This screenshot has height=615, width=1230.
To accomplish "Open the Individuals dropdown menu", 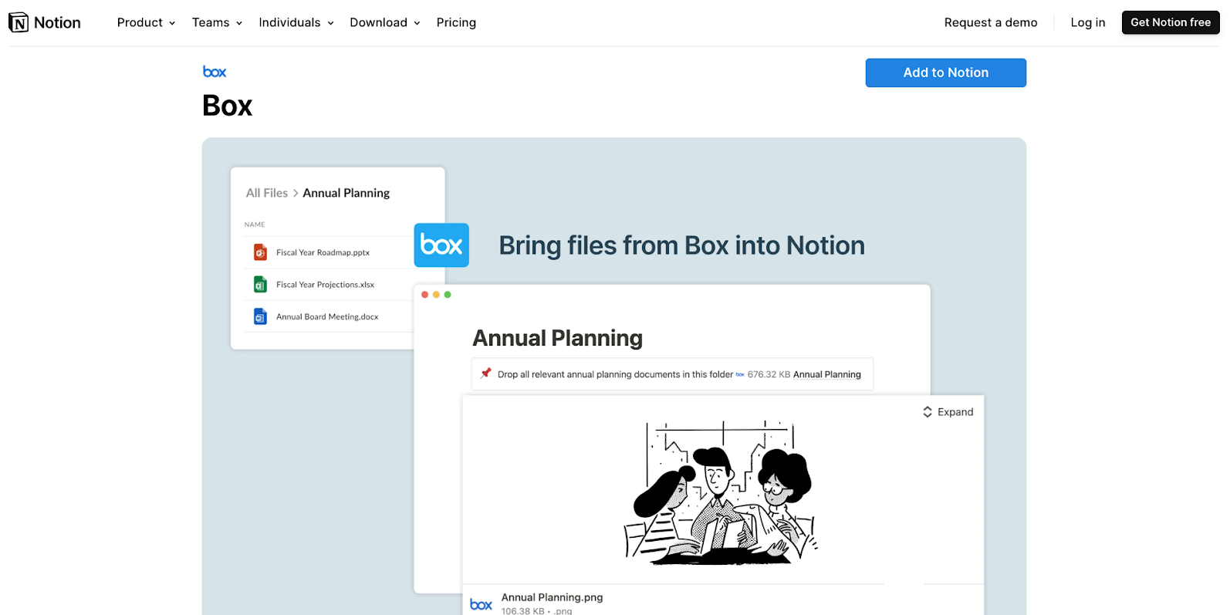I will point(296,23).
